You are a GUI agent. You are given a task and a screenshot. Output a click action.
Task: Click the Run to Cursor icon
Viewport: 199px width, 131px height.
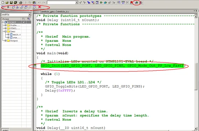[x=30, y=7]
